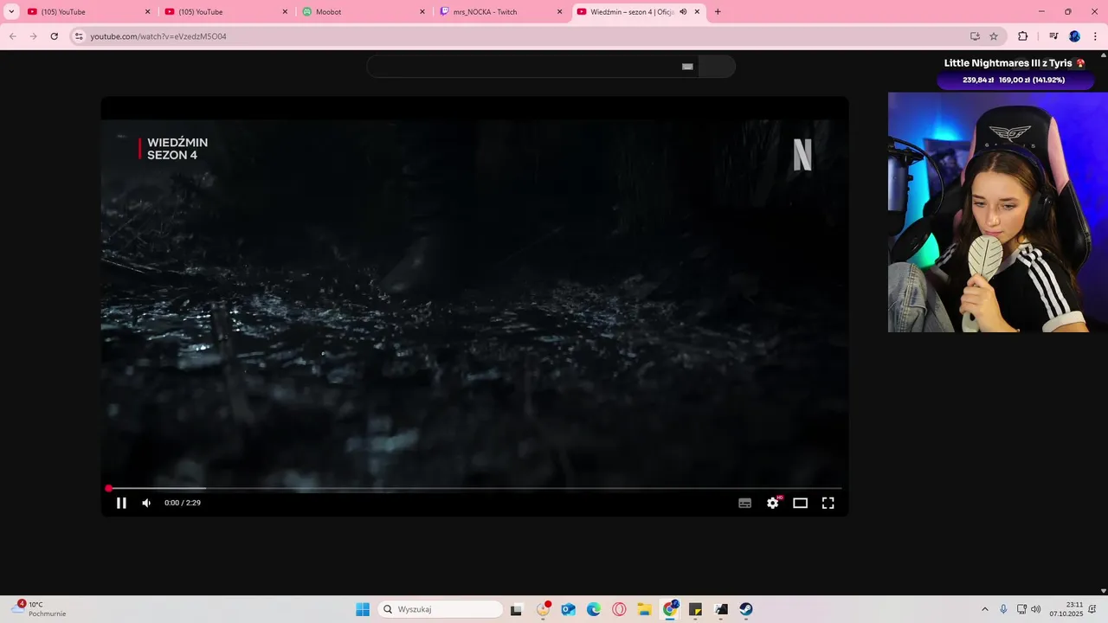Launch Microsoft Edge from the taskbar

594,609
